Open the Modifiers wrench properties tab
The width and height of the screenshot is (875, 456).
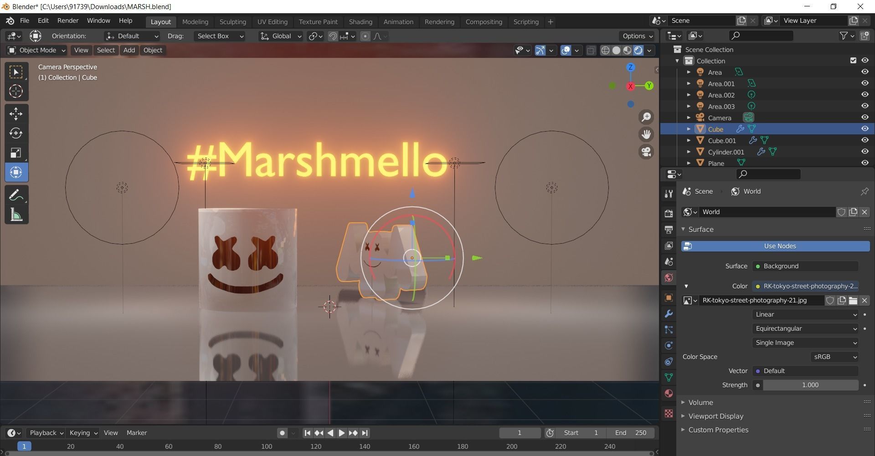[x=669, y=313]
